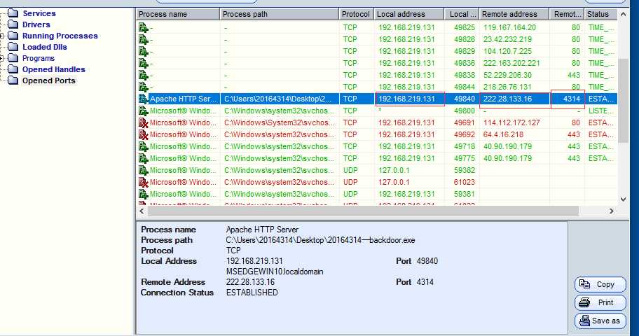Image resolution: width=639 pixels, height=336 pixels.
Task: Click red X icon for port 49691 row
Action: click(143, 122)
